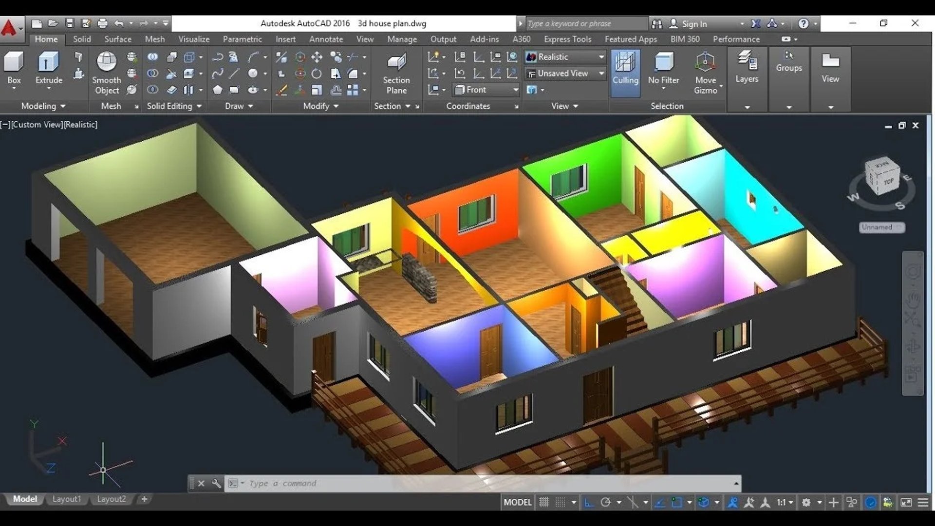This screenshot has height=526, width=935.
Task: Click the No Filter selection icon
Action: (x=663, y=62)
